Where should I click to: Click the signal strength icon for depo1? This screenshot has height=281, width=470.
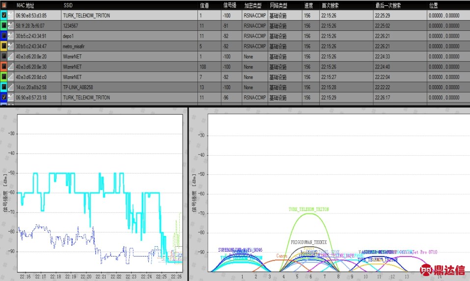[11, 36]
